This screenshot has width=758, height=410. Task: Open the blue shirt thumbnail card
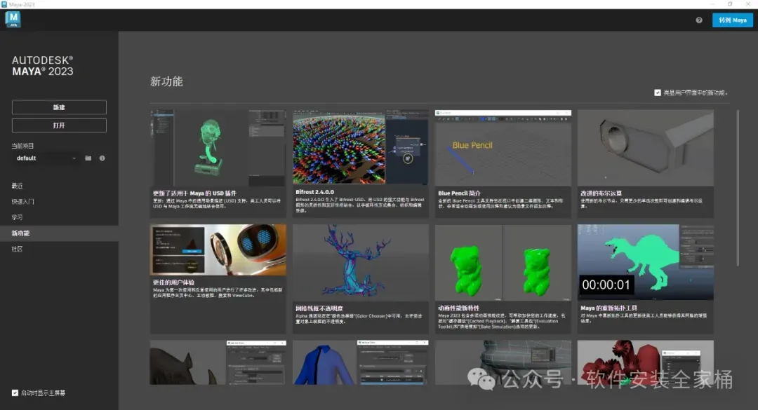coord(361,362)
